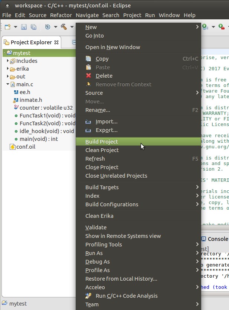This screenshot has height=310, width=229.
Task: Click the green Run toolbar icon
Action: (205, 27)
